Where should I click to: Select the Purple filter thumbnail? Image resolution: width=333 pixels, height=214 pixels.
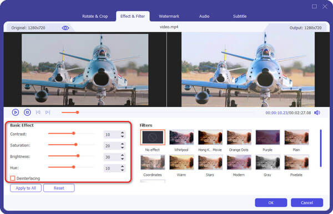pyautogui.click(x=268, y=137)
